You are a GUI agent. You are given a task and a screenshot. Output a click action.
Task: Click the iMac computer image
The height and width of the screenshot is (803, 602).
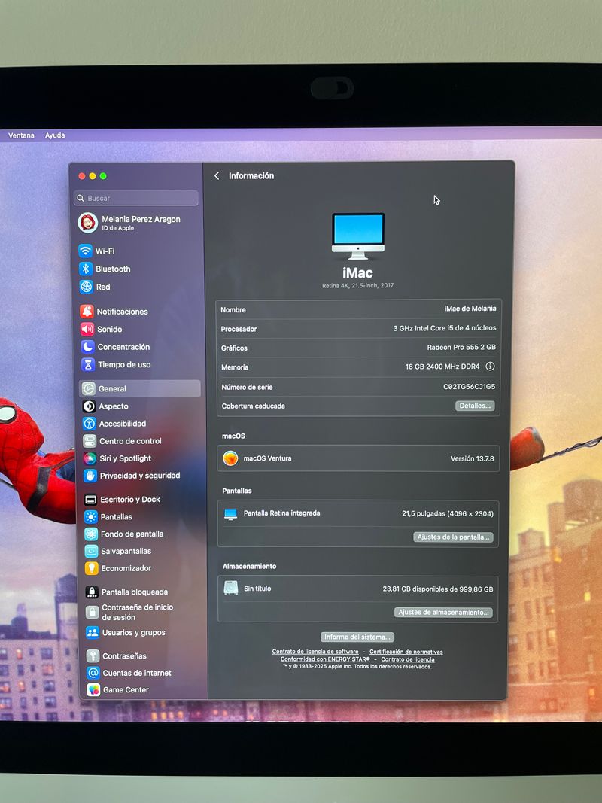358,236
